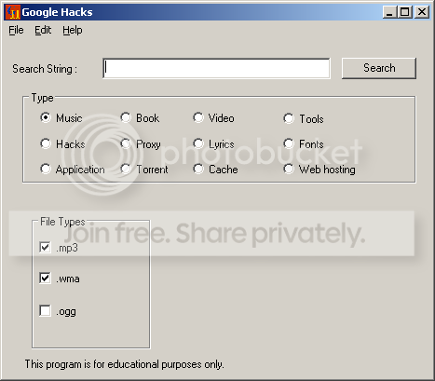Select the Web hosting radio button
This screenshot has width=435, height=381.
289,170
